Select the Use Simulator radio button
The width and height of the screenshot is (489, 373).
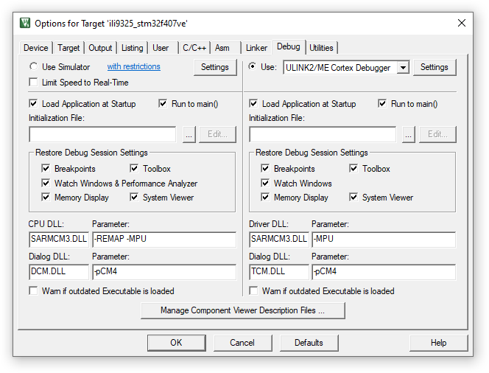[33, 66]
